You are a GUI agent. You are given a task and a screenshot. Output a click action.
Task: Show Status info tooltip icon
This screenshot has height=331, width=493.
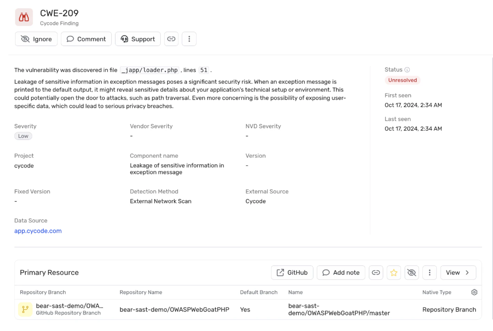point(407,70)
